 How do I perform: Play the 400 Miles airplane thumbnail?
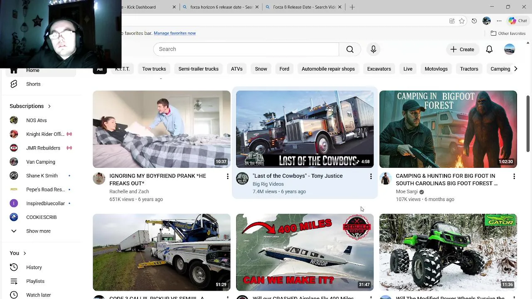coord(305,252)
